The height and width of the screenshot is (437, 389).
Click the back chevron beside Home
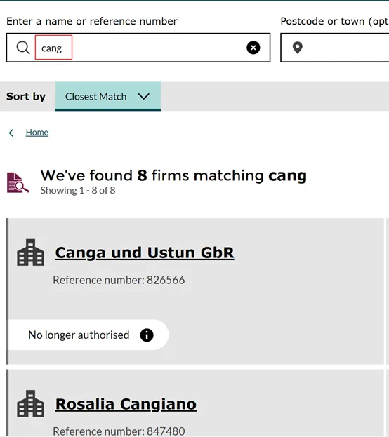click(x=11, y=133)
